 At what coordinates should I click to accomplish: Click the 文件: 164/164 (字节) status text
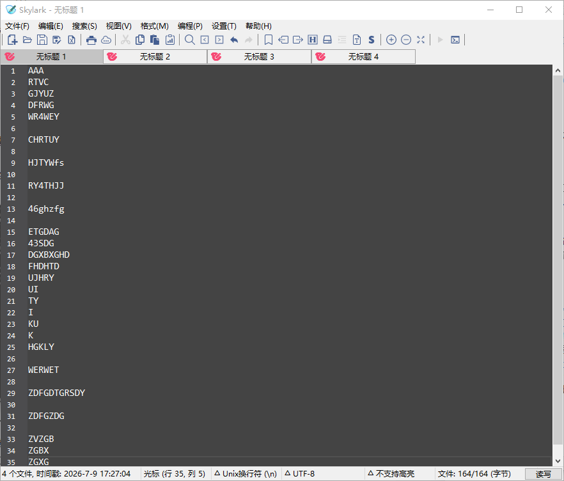pyautogui.click(x=474, y=474)
